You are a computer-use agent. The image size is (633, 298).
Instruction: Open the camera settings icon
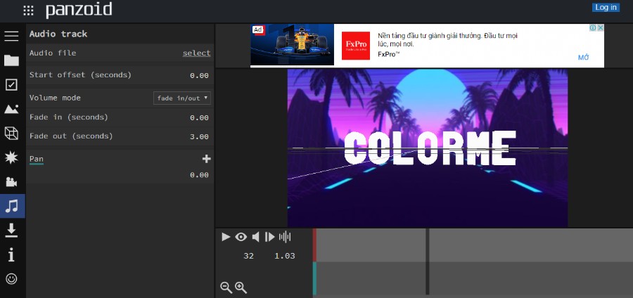(11, 182)
